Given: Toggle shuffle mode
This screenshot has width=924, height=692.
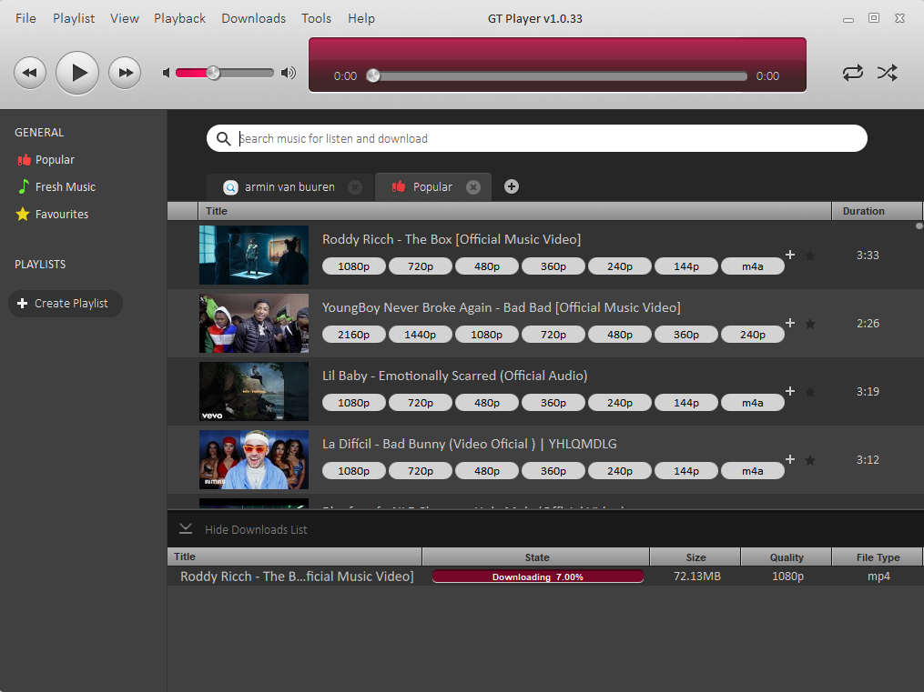Looking at the screenshot, I should coord(888,73).
